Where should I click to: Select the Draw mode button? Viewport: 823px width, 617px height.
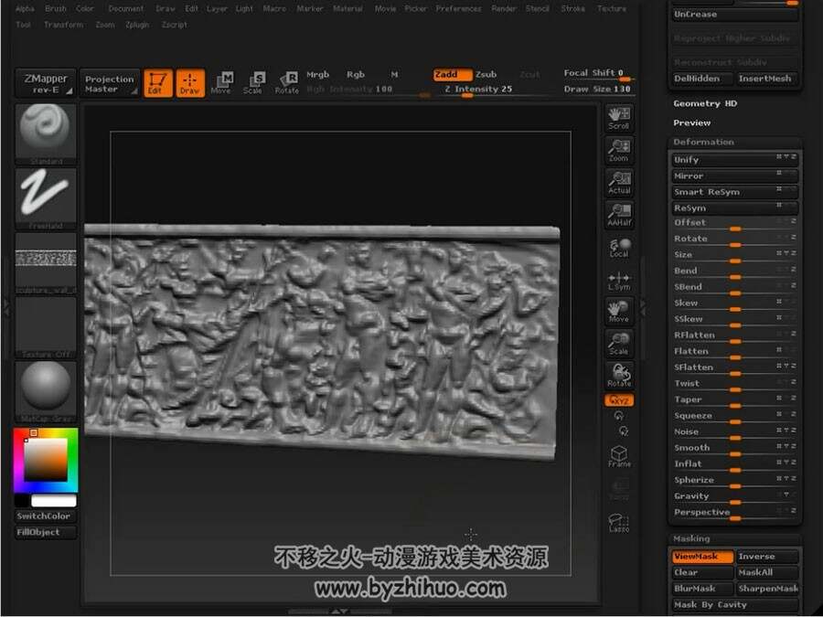(190, 83)
